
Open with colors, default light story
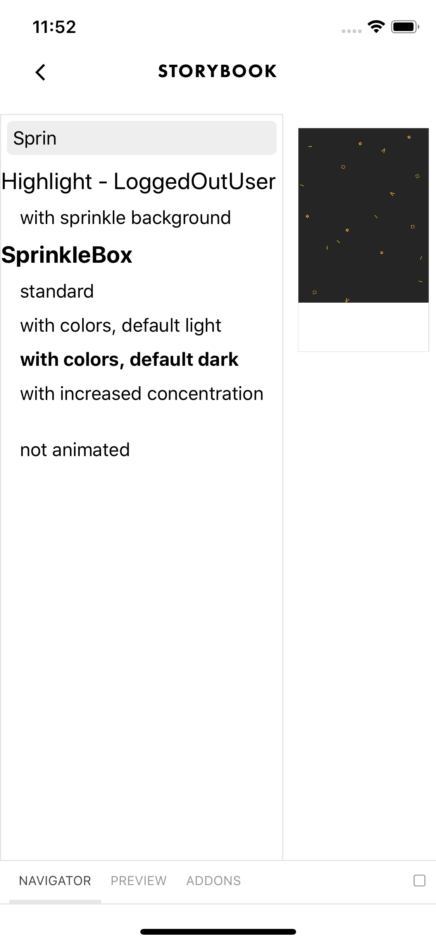click(x=121, y=326)
